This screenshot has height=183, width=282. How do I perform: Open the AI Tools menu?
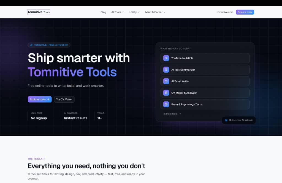(118, 12)
